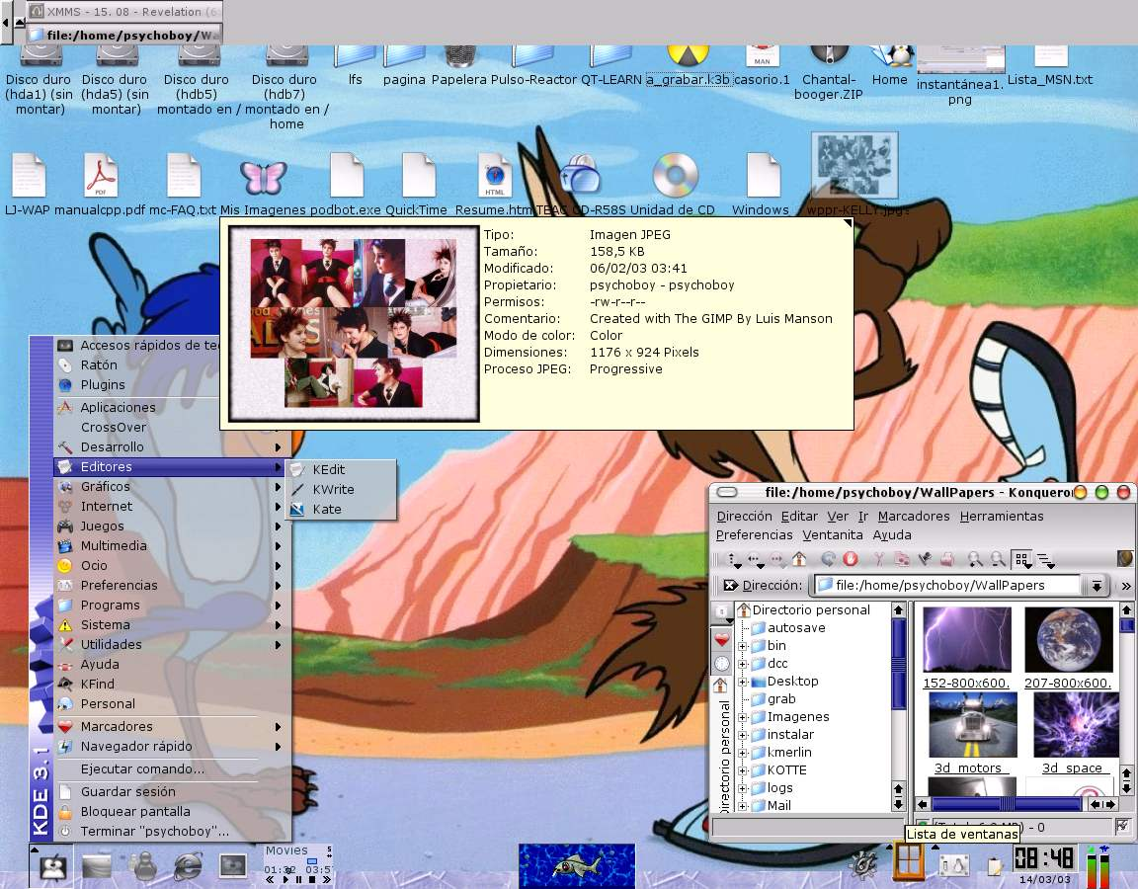Expand the dcc folder in tree

[x=742, y=664]
